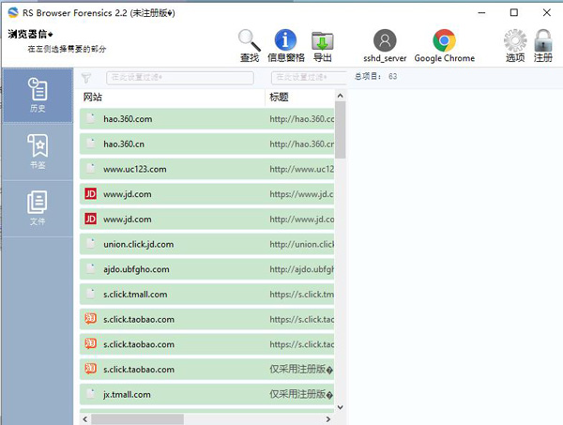Focus the 标题 column filter field
This screenshot has height=425, width=563.
309,78
